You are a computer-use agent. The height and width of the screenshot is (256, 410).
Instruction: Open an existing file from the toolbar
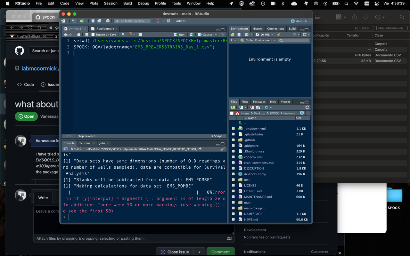click(83, 20)
